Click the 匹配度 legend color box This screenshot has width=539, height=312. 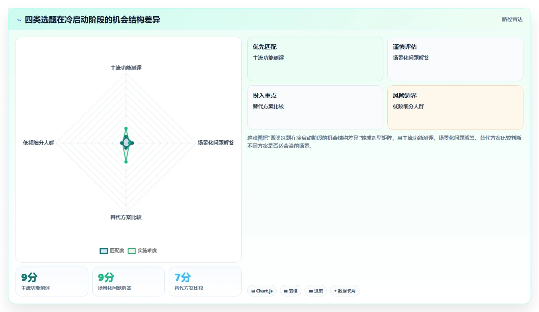104,251
